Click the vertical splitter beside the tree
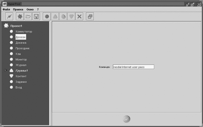This screenshot has height=127, width=203. coord(51,73)
